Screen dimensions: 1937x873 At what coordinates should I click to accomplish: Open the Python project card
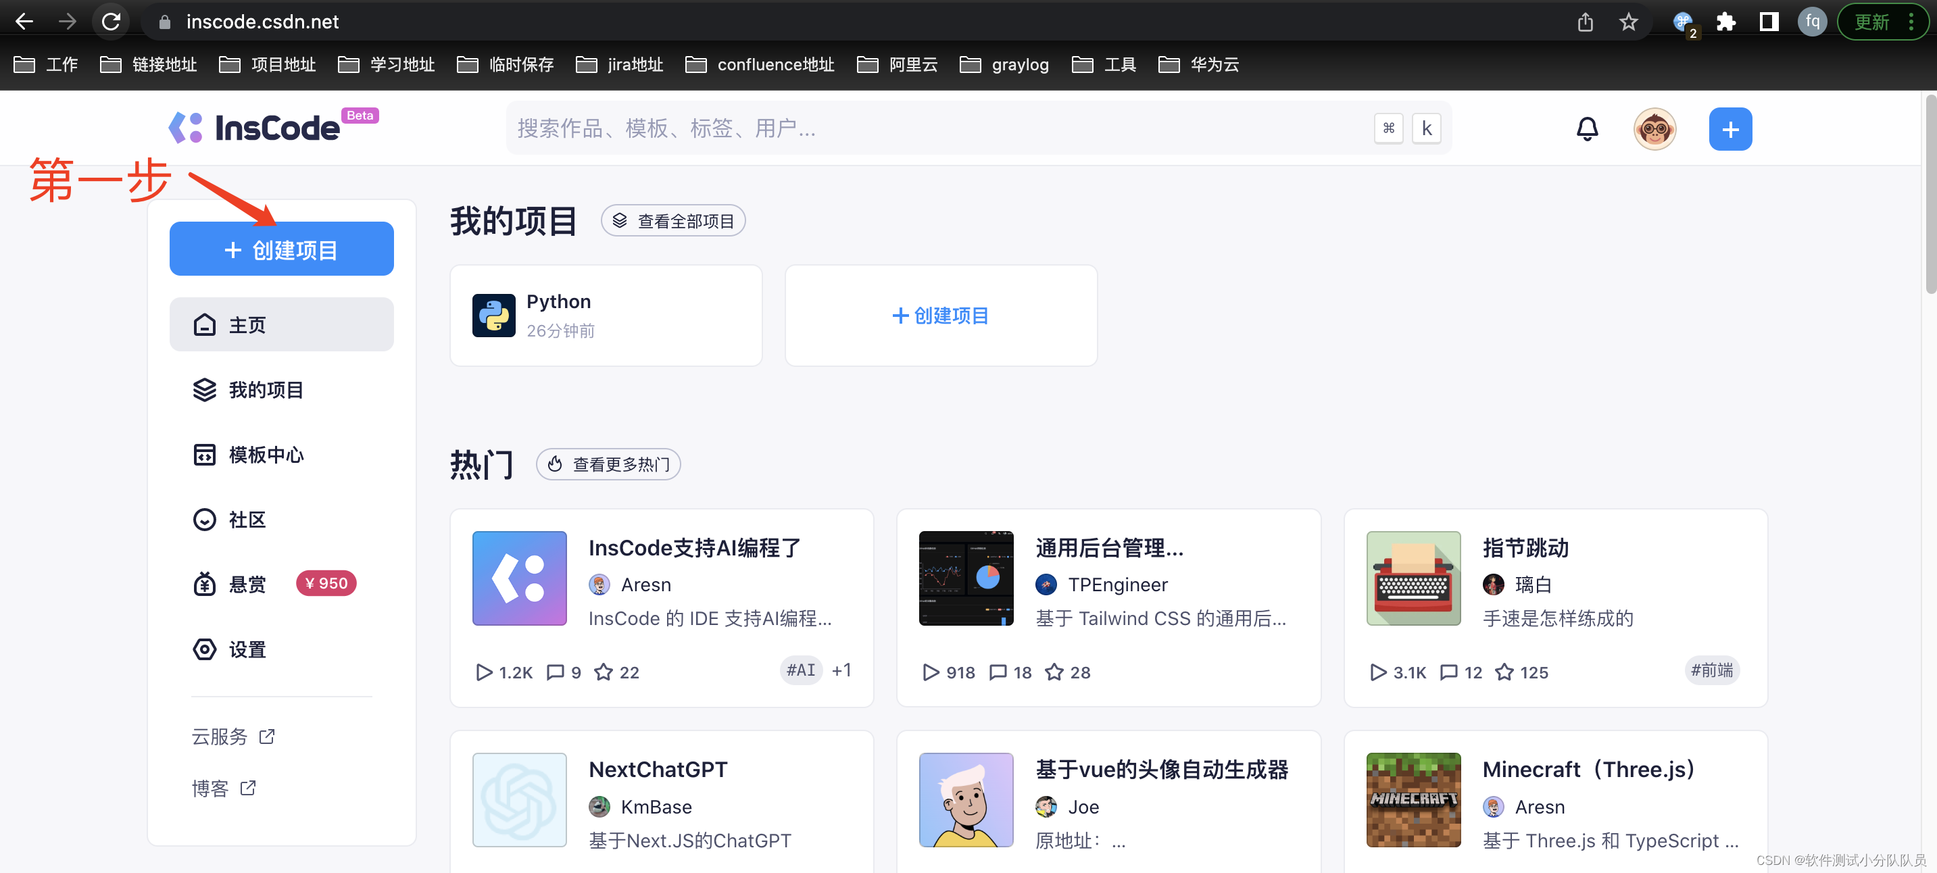click(606, 316)
